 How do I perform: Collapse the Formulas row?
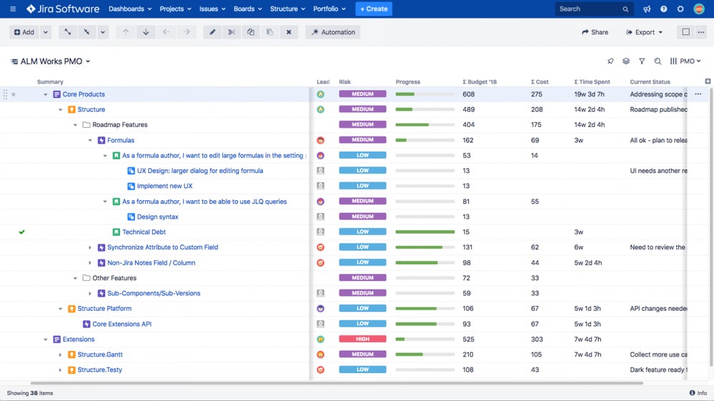tap(90, 140)
